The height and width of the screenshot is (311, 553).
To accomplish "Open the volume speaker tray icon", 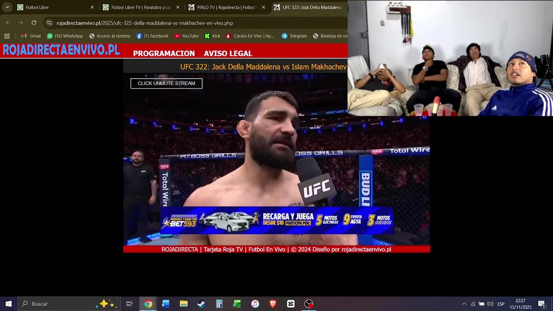I will pos(490,304).
